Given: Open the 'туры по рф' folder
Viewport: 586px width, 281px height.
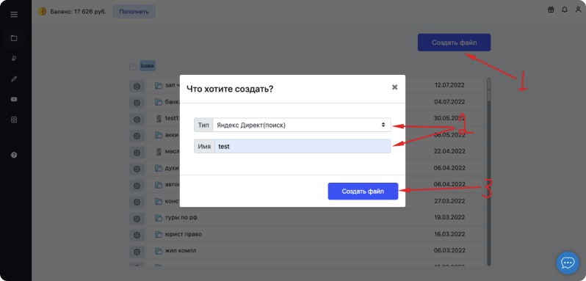Looking at the screenshot, I should tap(181, 218).
